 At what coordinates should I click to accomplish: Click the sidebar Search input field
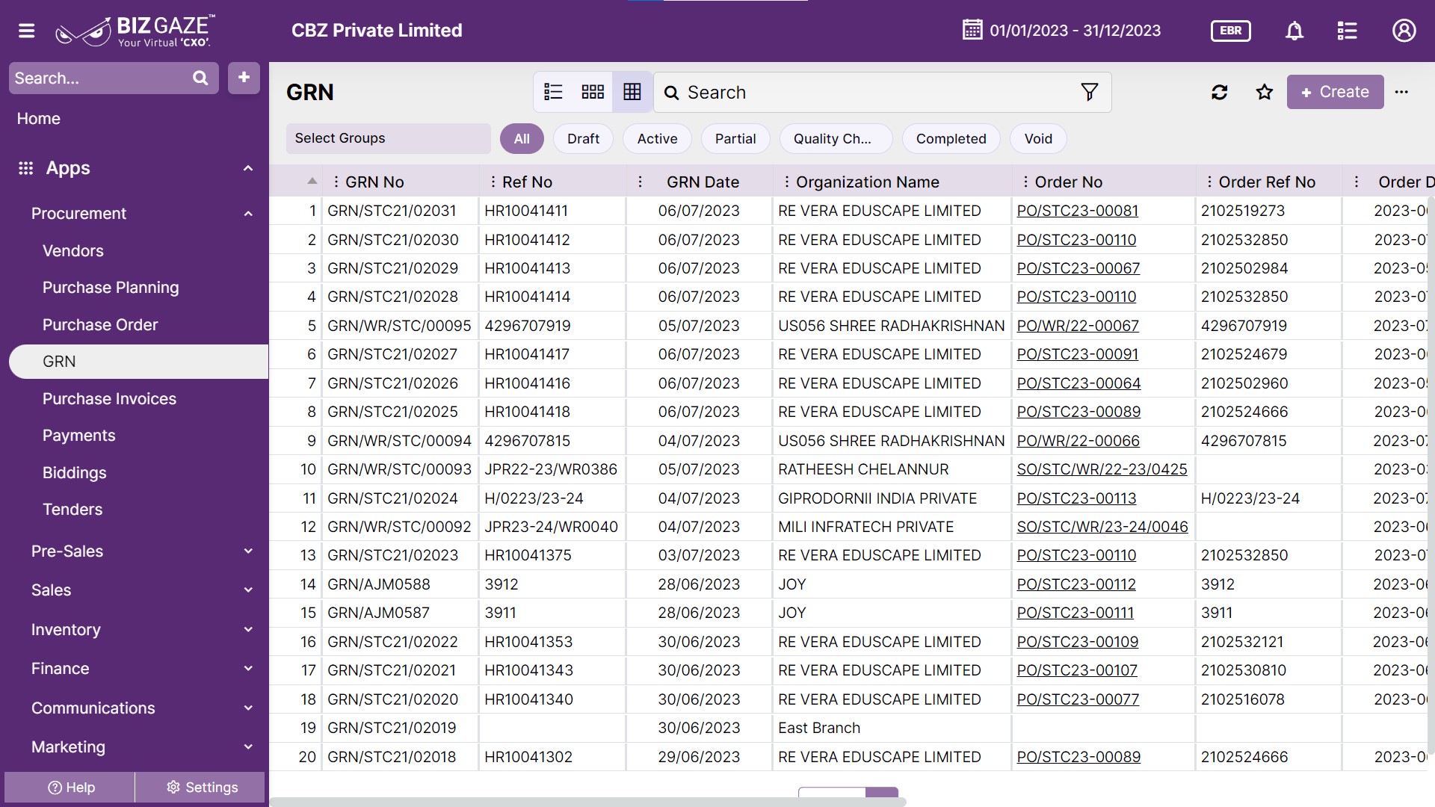[x=100, y=78]
